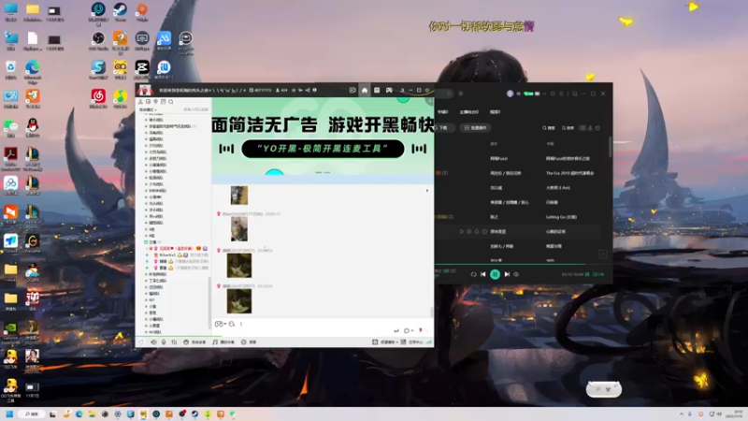
Task: Toggle the lyrics icon in the player bar
Action: pos(587,274)
